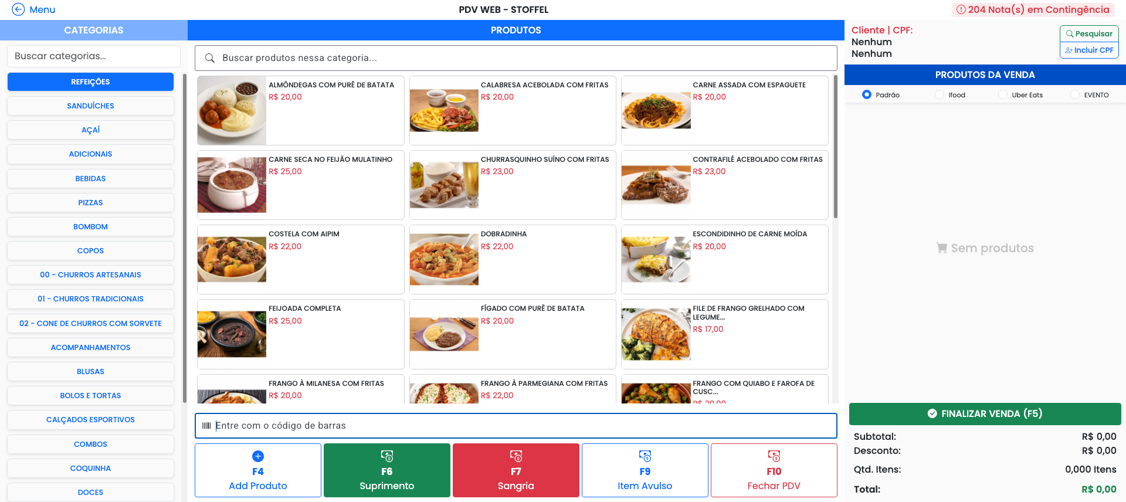Click the plus icon on F4 Add Produto
This screenshot has height=502, width=1126.
point(258,456)
